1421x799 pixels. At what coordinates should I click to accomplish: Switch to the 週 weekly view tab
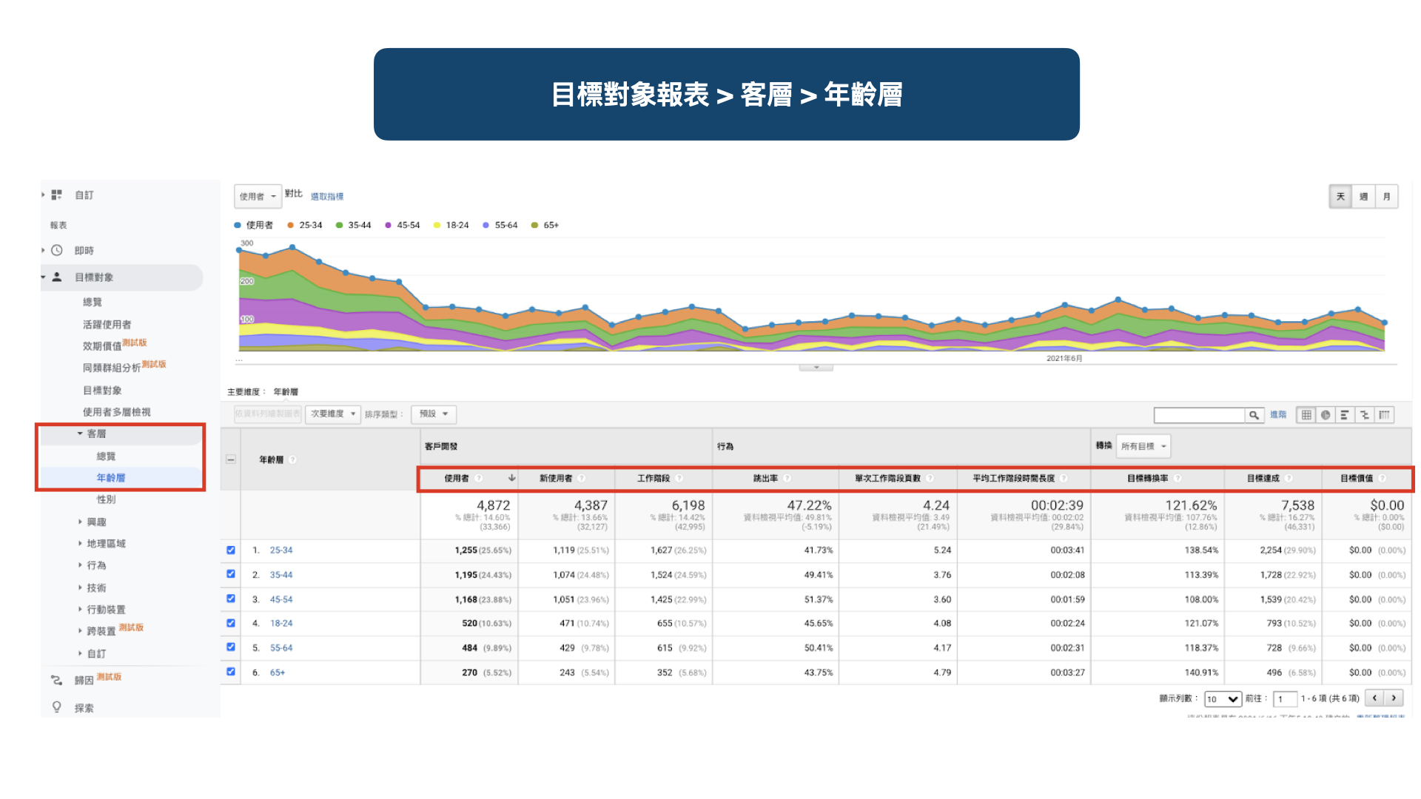click(1363, 196)
